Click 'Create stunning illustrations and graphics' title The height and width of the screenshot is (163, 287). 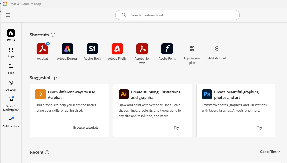155,95
